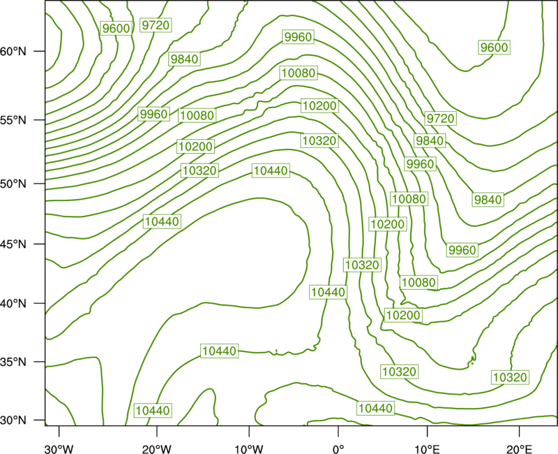This screenshot has width=558, height=454.
Task: Select the 10320 contour label near 34°N, 7°E
Action: click(x=399, y=372)
